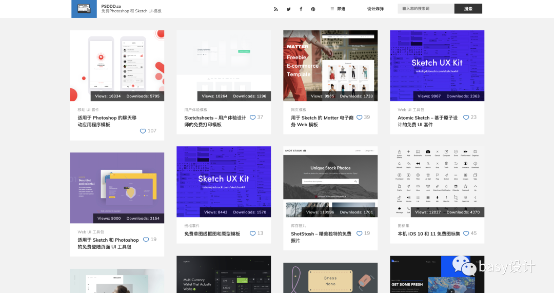
Task: Like the login page UI kit (19)
Action: pyautogui.click(x=146, y=240)
